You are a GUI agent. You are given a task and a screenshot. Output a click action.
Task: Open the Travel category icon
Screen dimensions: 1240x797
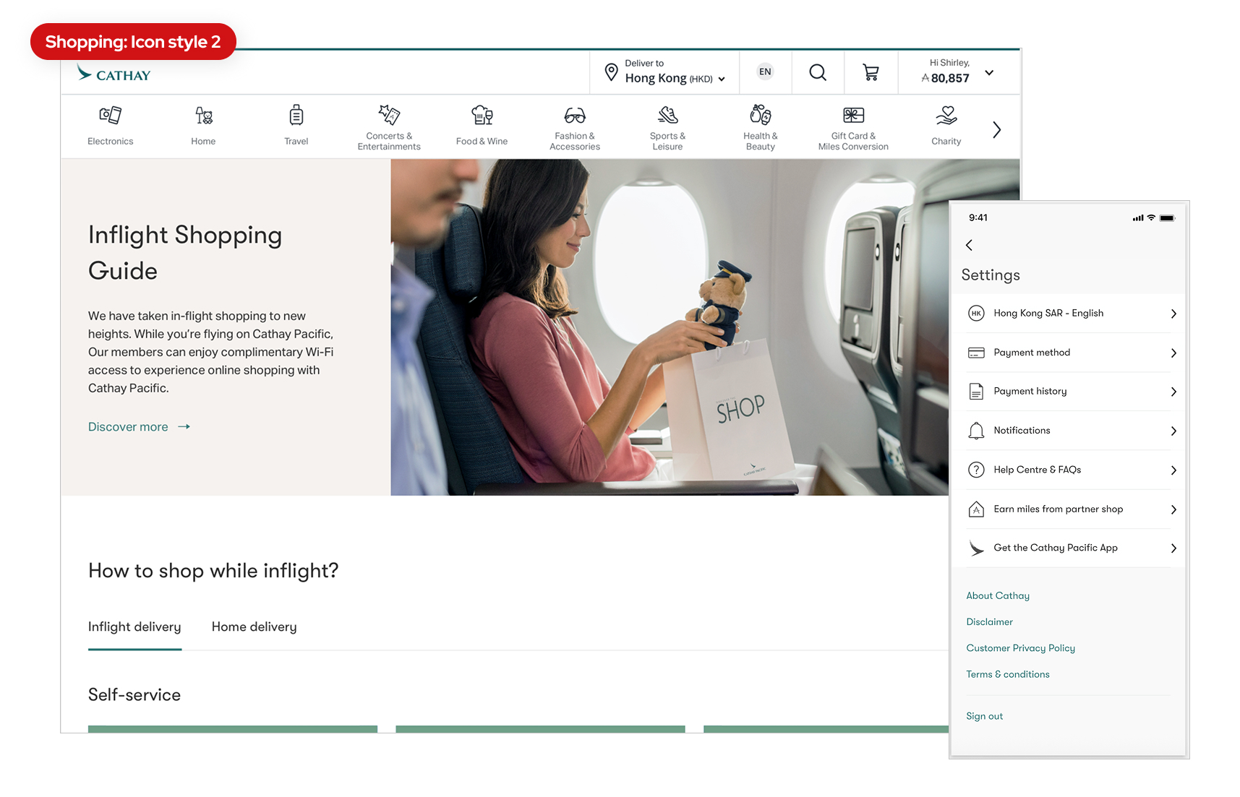pyautogui.click(x=296, y=116)
